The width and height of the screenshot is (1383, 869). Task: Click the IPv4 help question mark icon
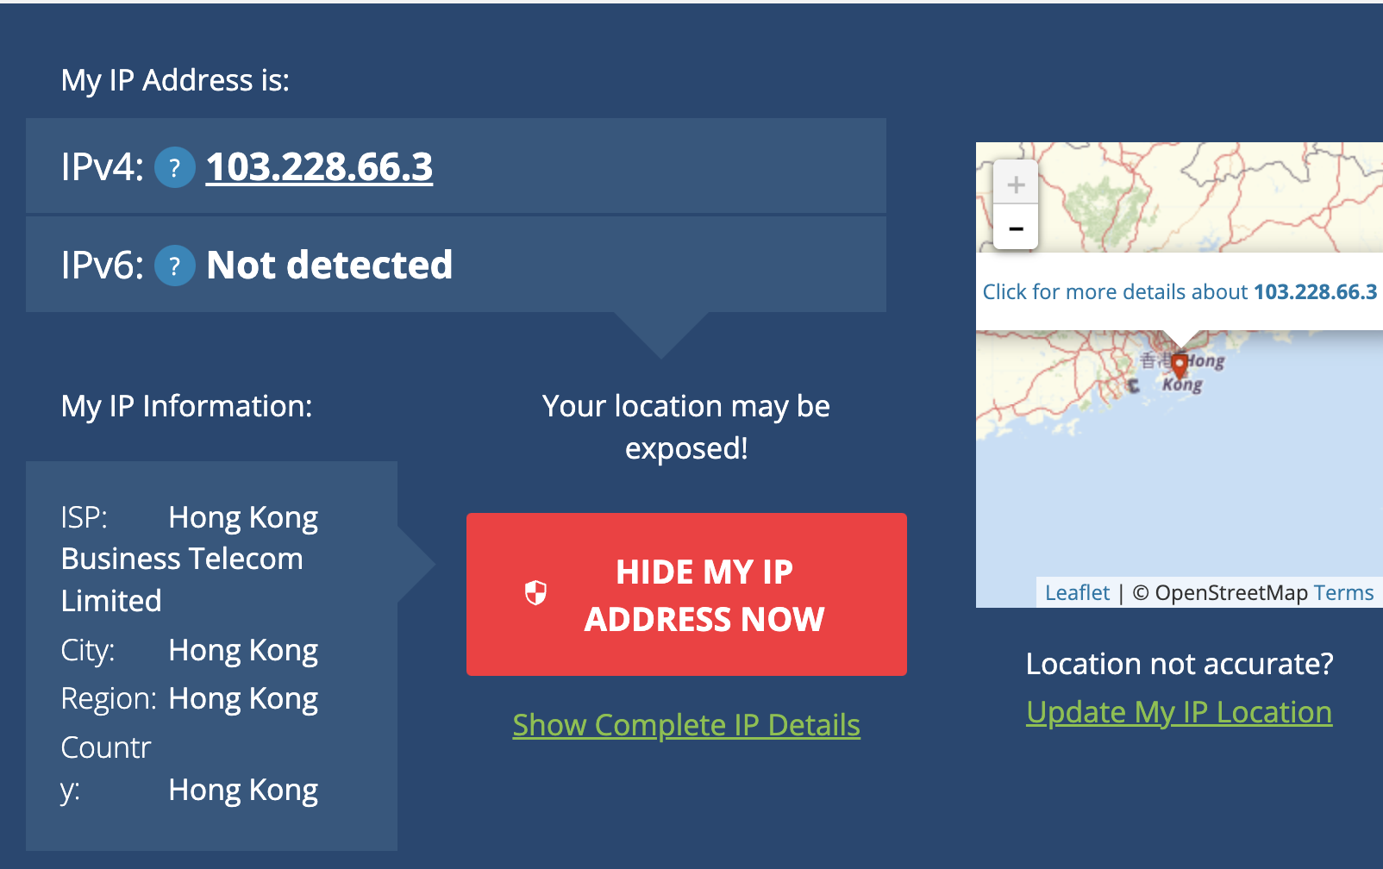coord(174,167)
